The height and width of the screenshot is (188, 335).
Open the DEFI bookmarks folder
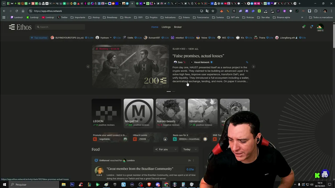[138, 17]
